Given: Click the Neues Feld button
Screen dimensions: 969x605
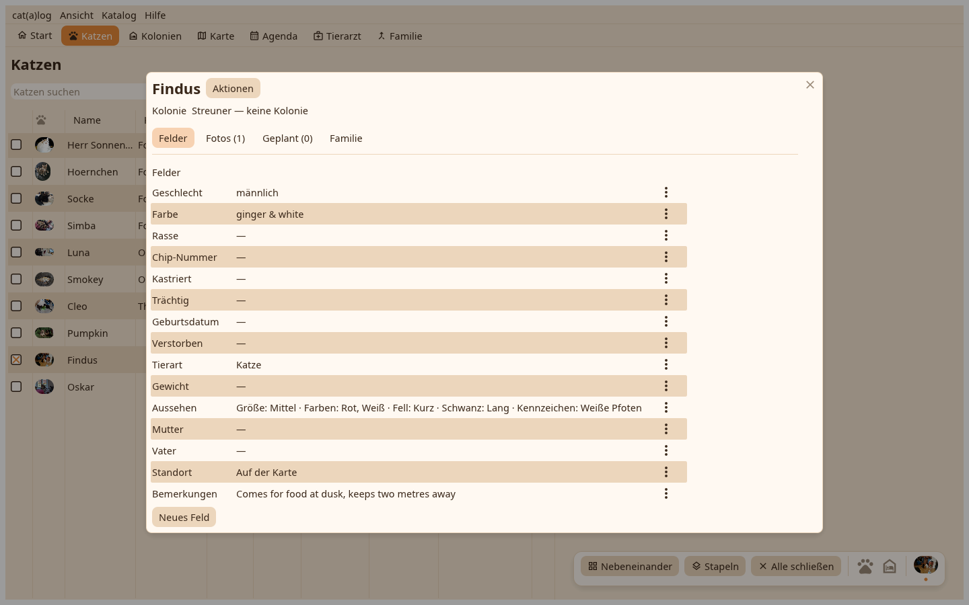Looking at the screenshot, I should coord(184,517).
